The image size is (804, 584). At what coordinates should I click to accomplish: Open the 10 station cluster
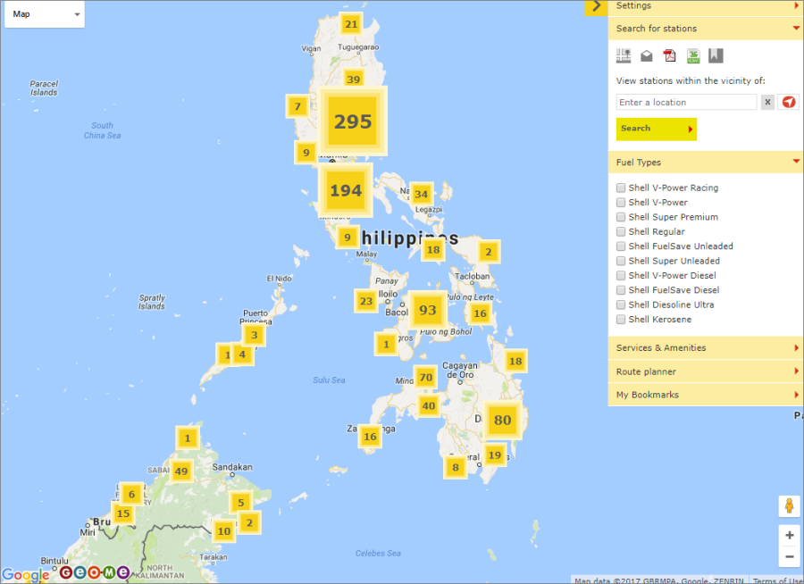(x=224, y=531)
